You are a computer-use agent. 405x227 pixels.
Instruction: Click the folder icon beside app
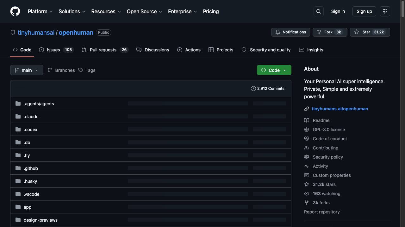point(18,207)
